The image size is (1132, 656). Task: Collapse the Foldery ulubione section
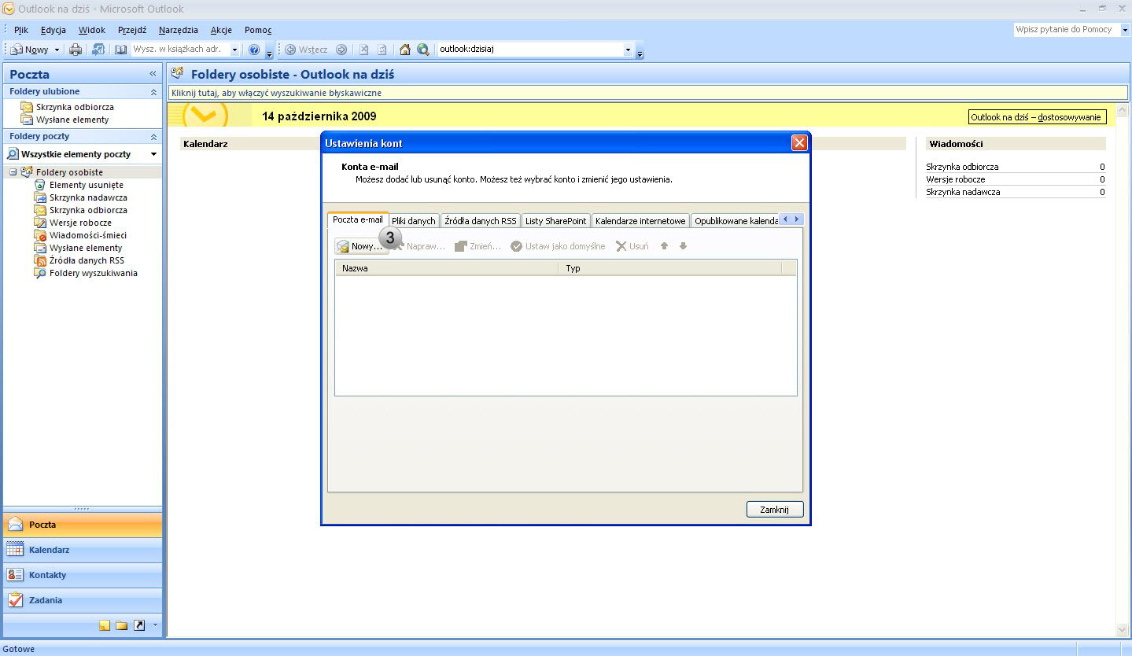(x=153, y=92)
